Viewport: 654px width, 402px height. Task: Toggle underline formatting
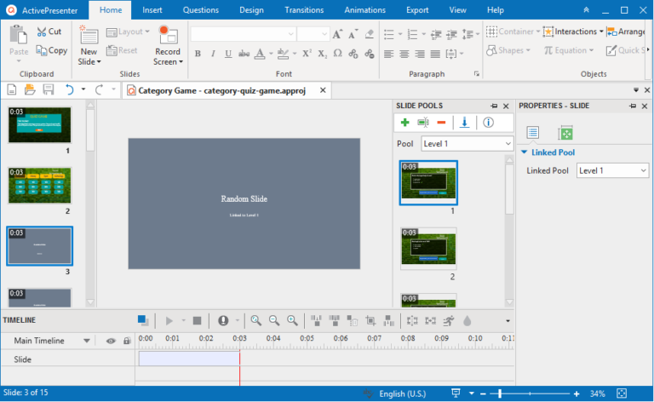[228, 54]
